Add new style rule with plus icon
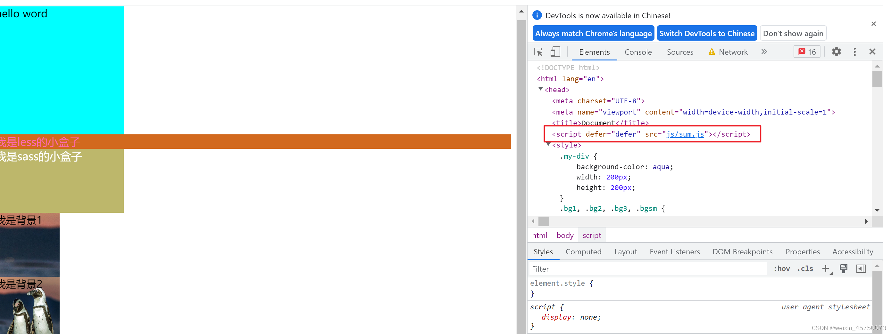 (826, 268)
